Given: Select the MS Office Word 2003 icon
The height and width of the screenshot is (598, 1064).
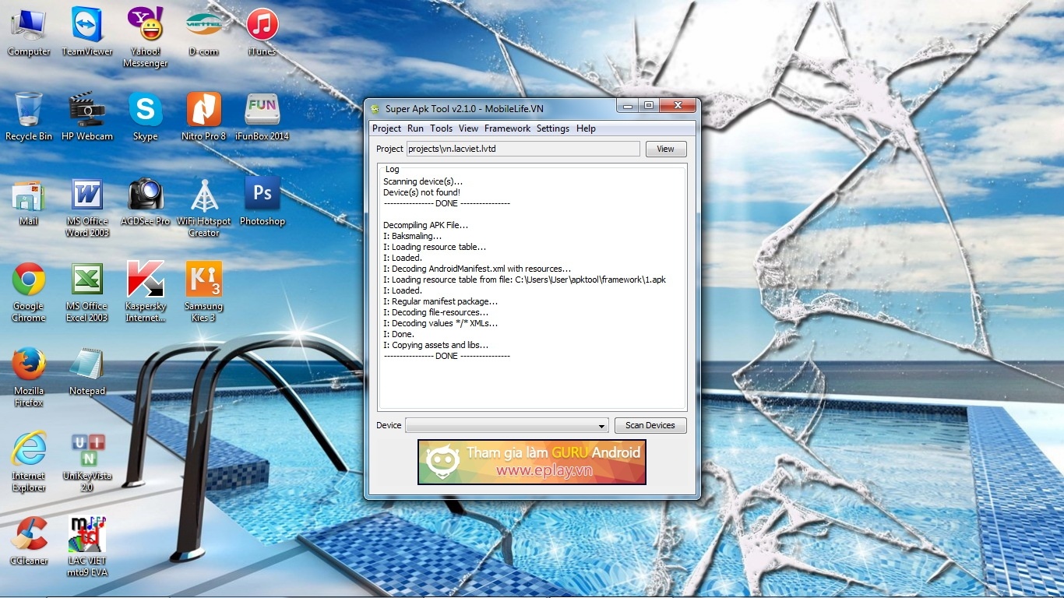Looking at the screenshot, I should (87, 206).
